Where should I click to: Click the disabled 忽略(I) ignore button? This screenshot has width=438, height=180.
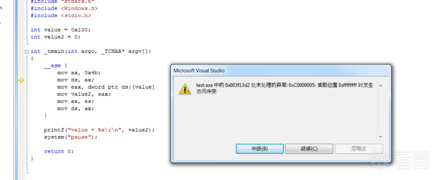359,149
